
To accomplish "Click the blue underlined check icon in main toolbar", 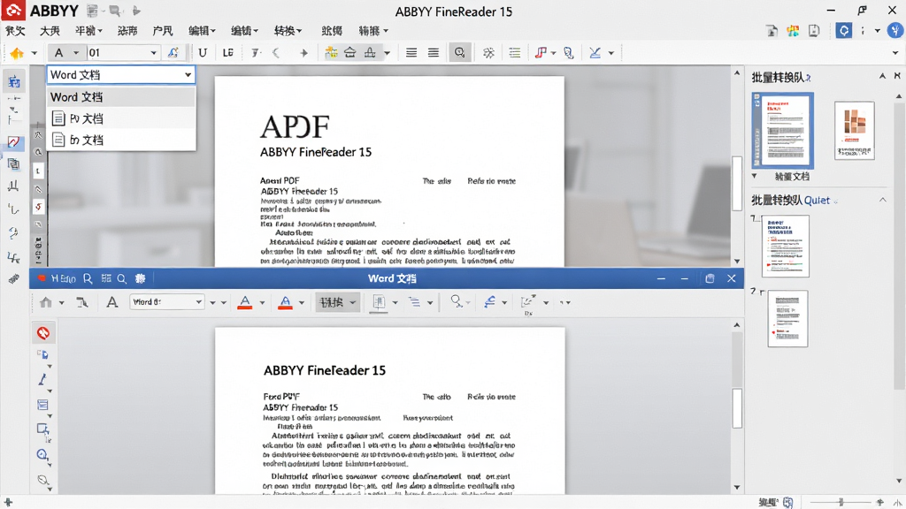I will click(x=595, y=52).
